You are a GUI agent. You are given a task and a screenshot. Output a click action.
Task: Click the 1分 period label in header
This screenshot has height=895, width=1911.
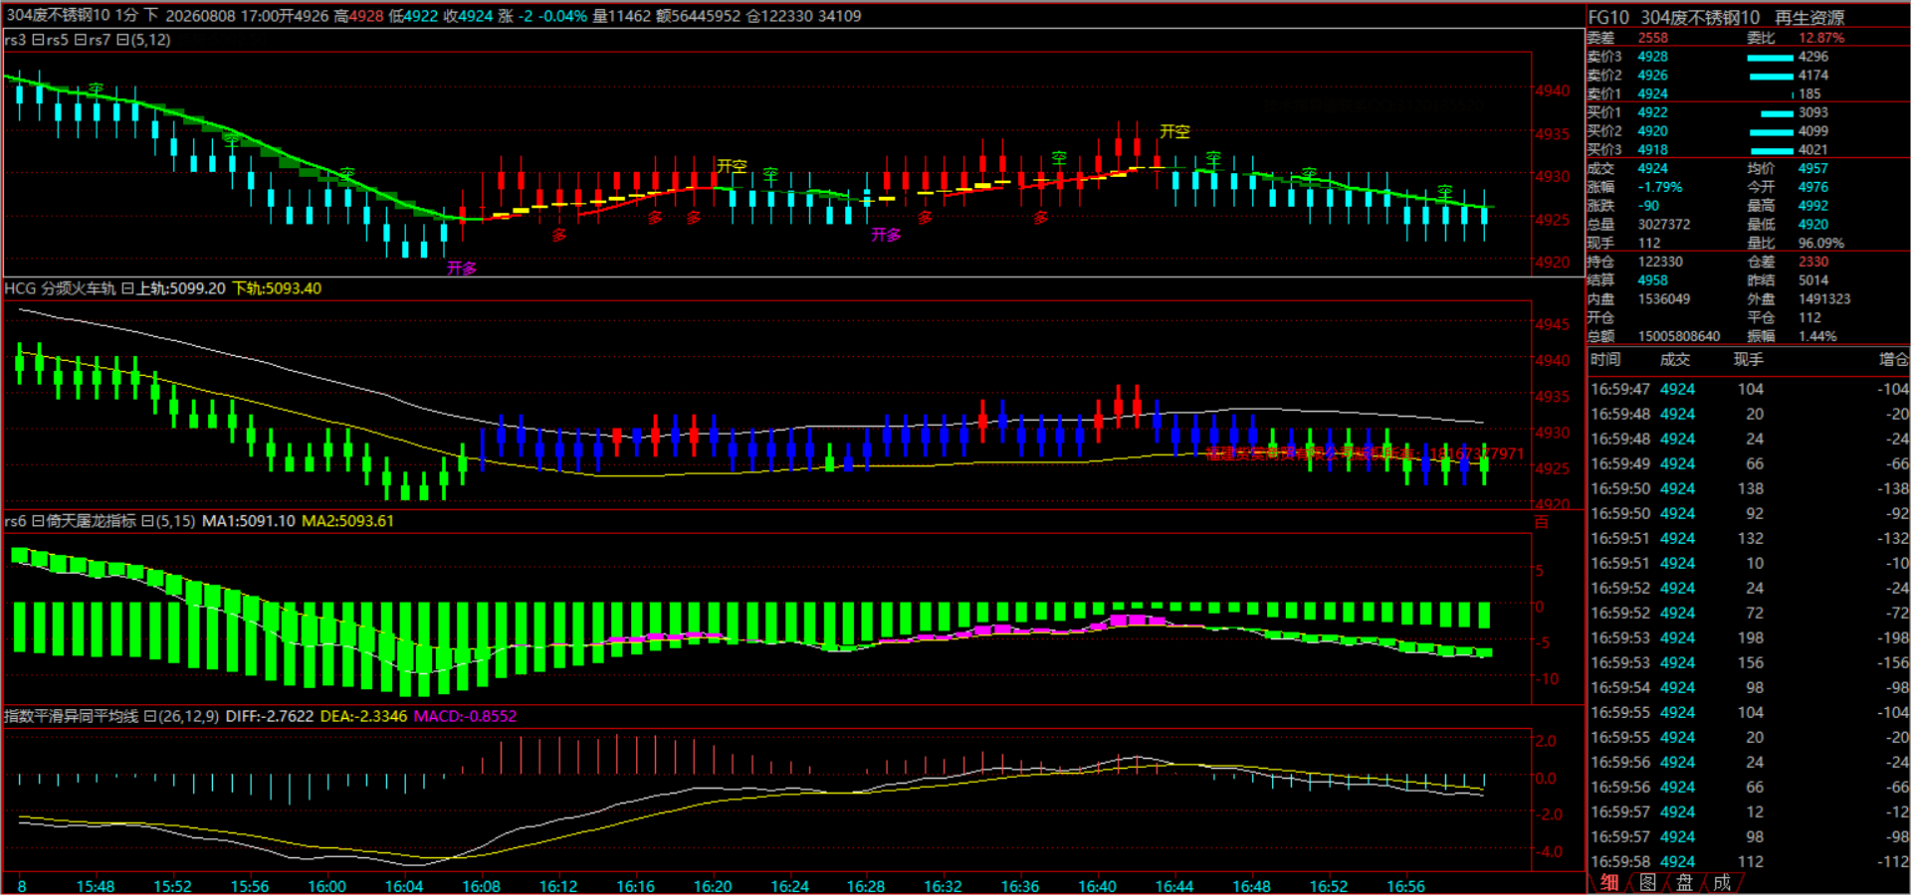click(x=126, y=16)
